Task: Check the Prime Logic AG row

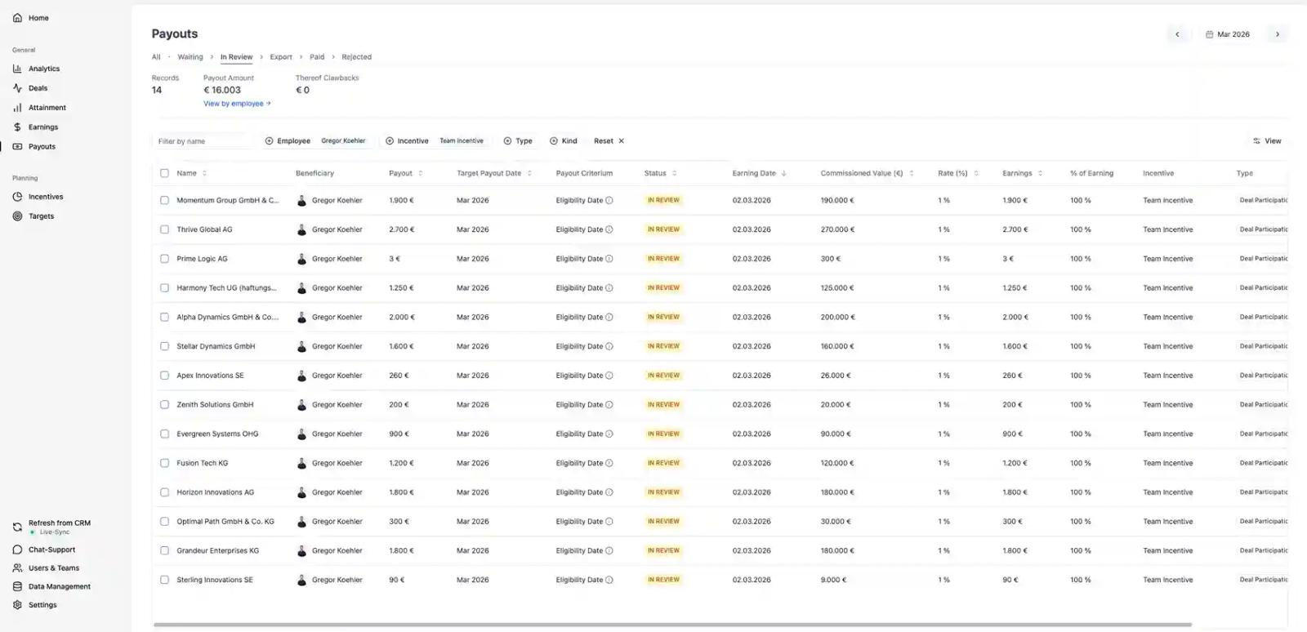Action: coord(164,259)
